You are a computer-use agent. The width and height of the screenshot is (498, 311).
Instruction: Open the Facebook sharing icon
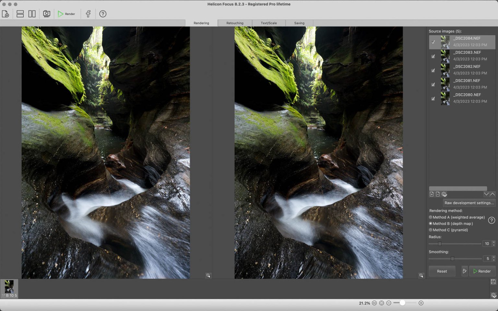88,14
